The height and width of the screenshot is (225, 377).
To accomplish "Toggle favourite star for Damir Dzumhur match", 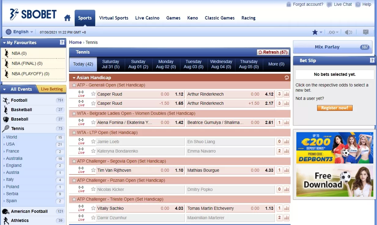I will tap(93, 217).
